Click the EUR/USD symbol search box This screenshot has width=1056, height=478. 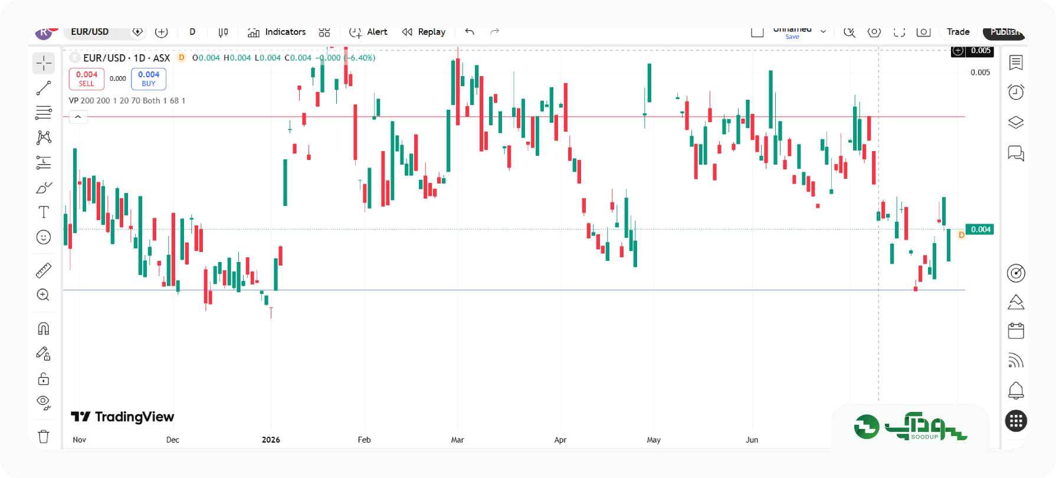click(90, 32)
